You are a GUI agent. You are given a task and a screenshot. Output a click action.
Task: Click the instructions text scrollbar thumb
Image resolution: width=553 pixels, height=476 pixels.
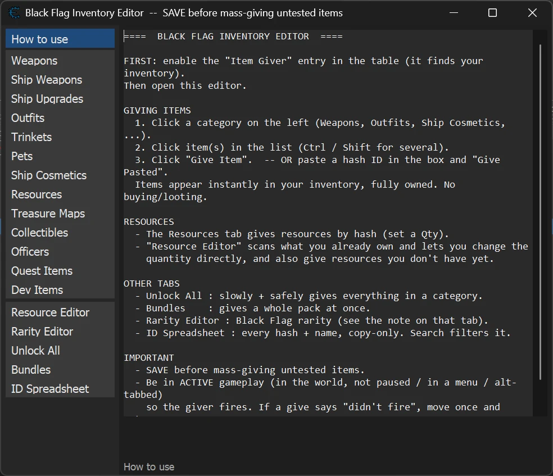coord(540,212)
